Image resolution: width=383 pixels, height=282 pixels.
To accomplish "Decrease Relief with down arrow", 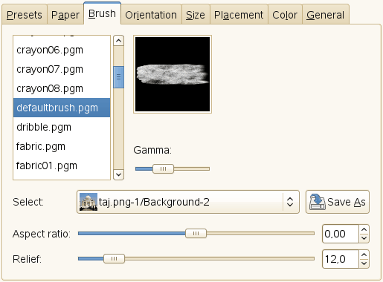I will 364,263.
